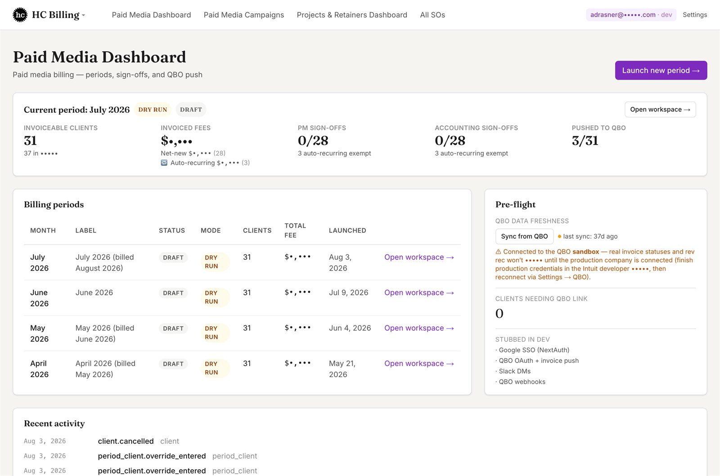Select 'May 2026 (billed June 2026)' label
The width and height of the screenshot is (720, 476).
(x=105, y=334)
